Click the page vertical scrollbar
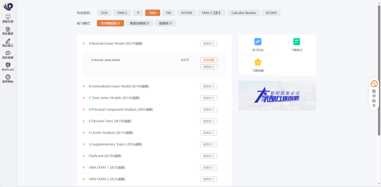This screenshot has width=381, height=187. (x=379, y=71)
